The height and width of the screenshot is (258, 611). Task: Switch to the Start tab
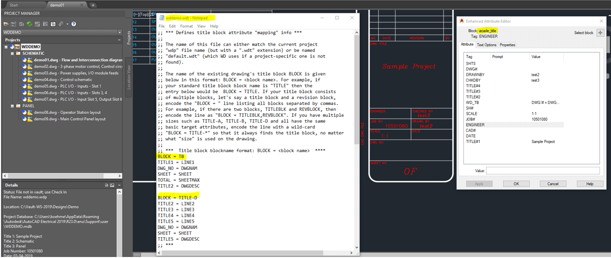click(x=14, y=5)
